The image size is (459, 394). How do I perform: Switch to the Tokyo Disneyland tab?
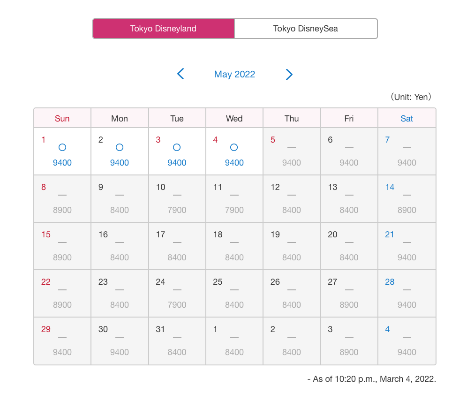pos(164,29)
